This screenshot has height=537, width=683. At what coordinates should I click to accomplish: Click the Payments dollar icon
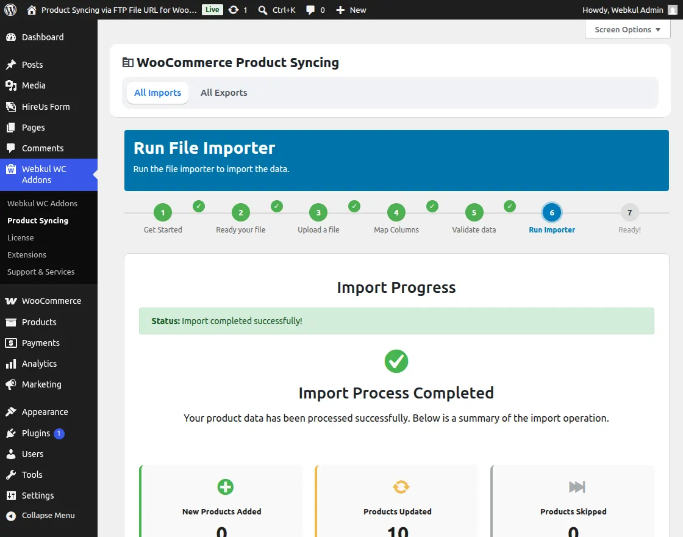11,343
